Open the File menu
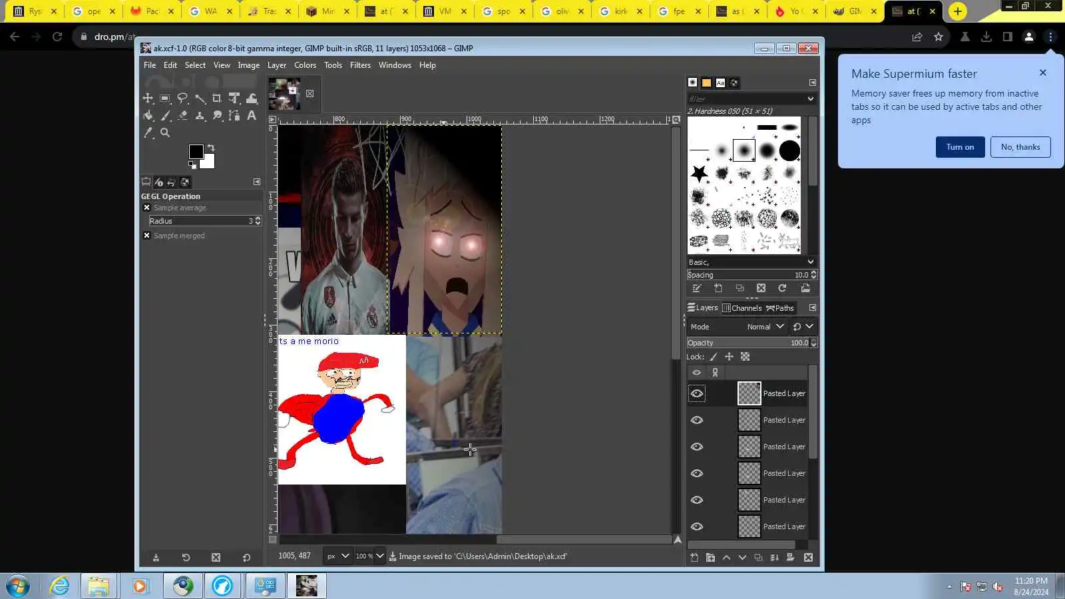1065x599 pixels. point(150,65)
